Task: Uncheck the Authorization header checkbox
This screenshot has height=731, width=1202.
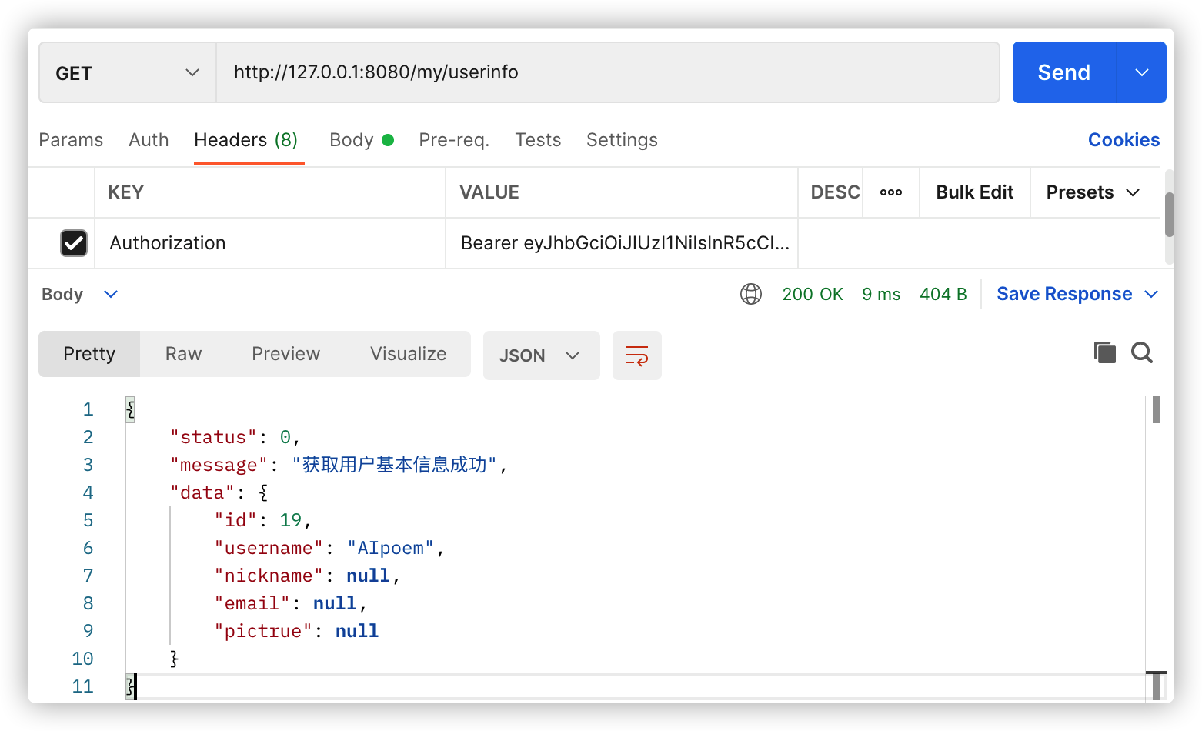Action: click(74, 243)
